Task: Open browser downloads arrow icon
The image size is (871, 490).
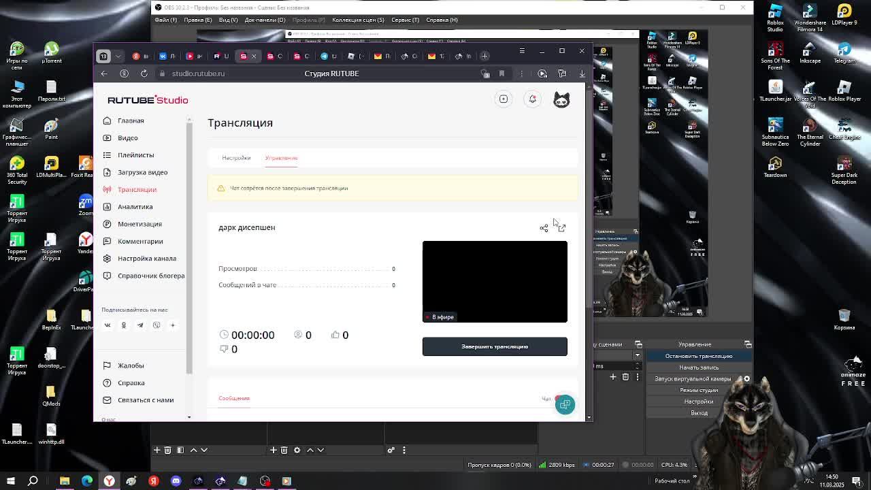Action: pos(582,73)
